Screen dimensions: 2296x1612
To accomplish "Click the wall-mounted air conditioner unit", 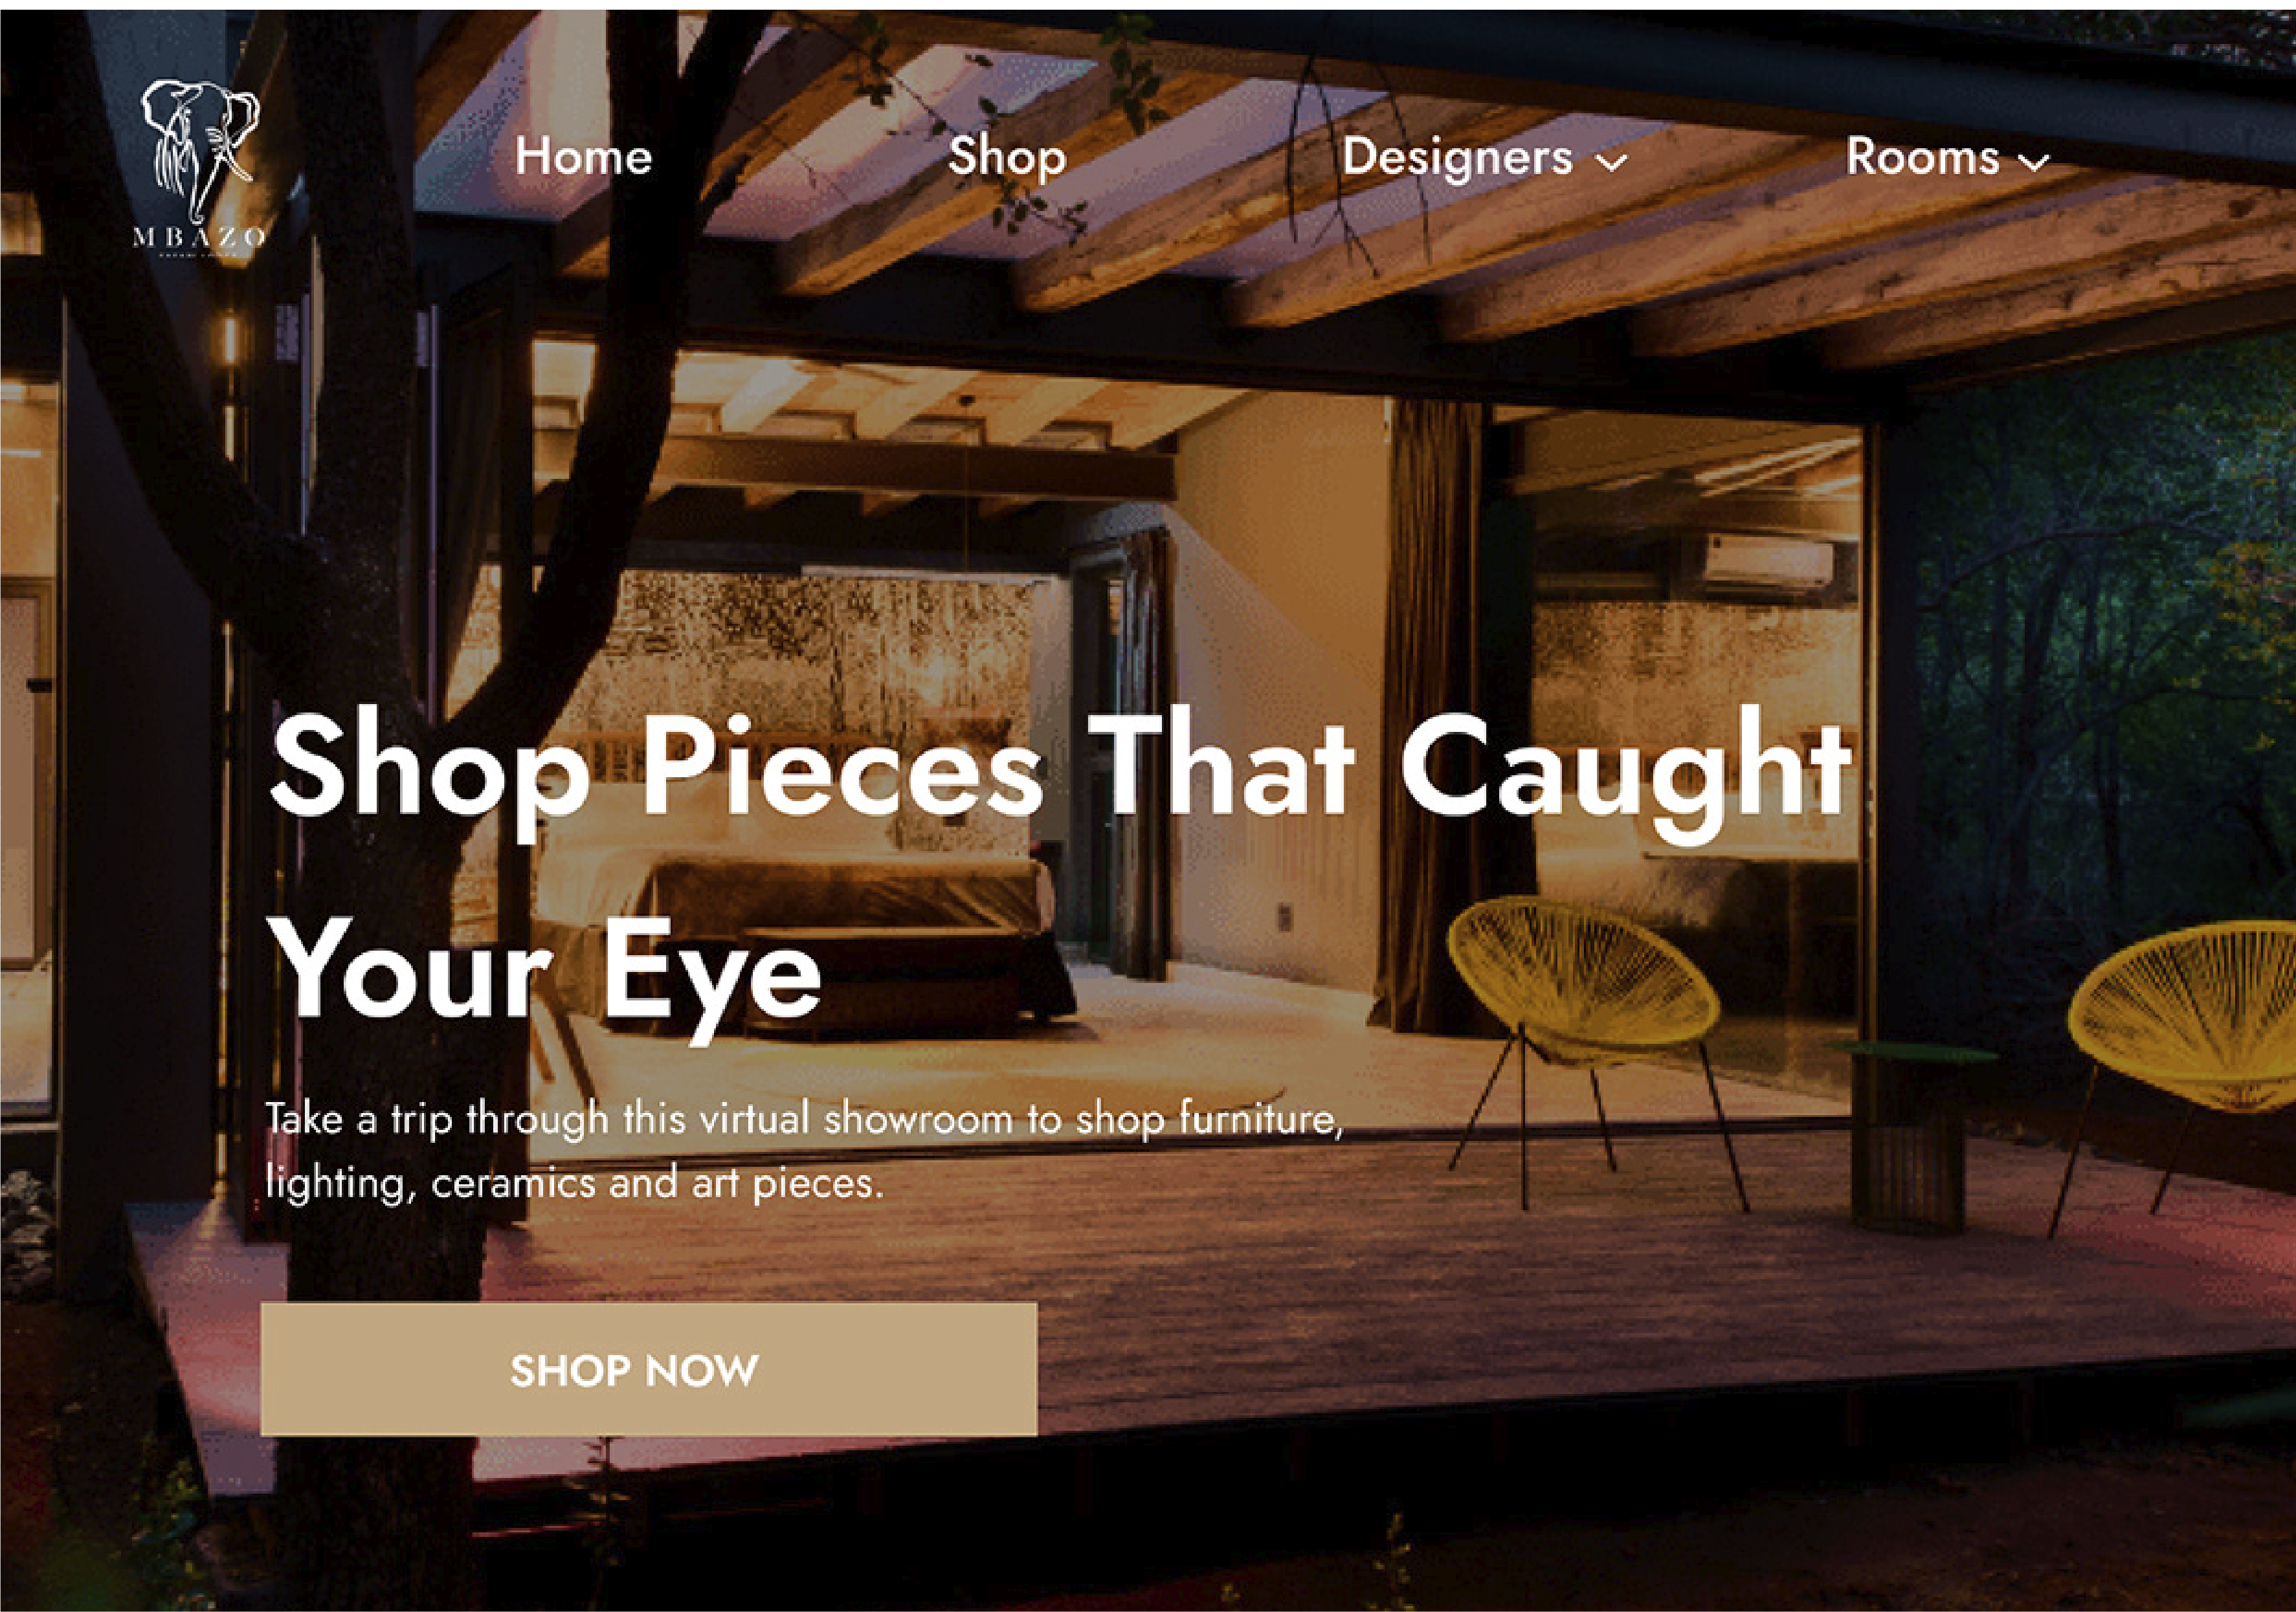I will pyautogui.click(x=1768, y=562).
